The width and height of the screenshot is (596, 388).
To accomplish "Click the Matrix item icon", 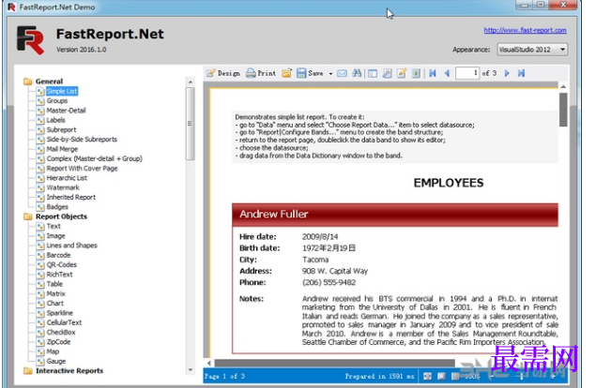I will click(x=40, y=293).
